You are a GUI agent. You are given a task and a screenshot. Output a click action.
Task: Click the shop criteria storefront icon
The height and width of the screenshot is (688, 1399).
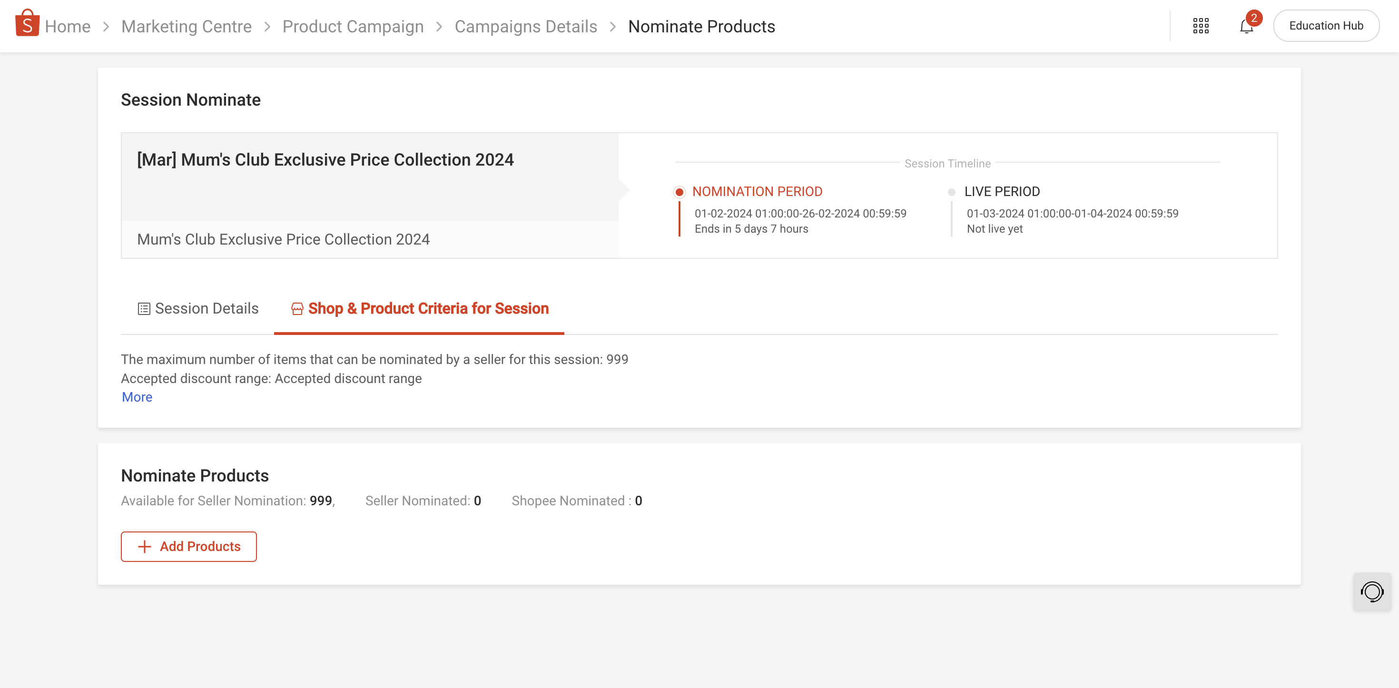[x=297, y=309]
